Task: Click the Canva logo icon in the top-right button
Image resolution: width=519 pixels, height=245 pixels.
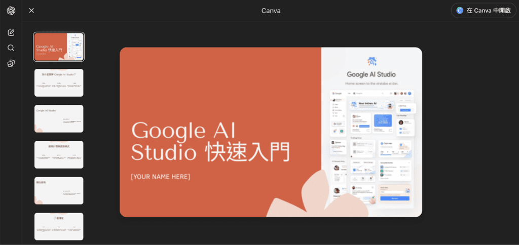Action: pyautogui.click(x=460, y=11)
